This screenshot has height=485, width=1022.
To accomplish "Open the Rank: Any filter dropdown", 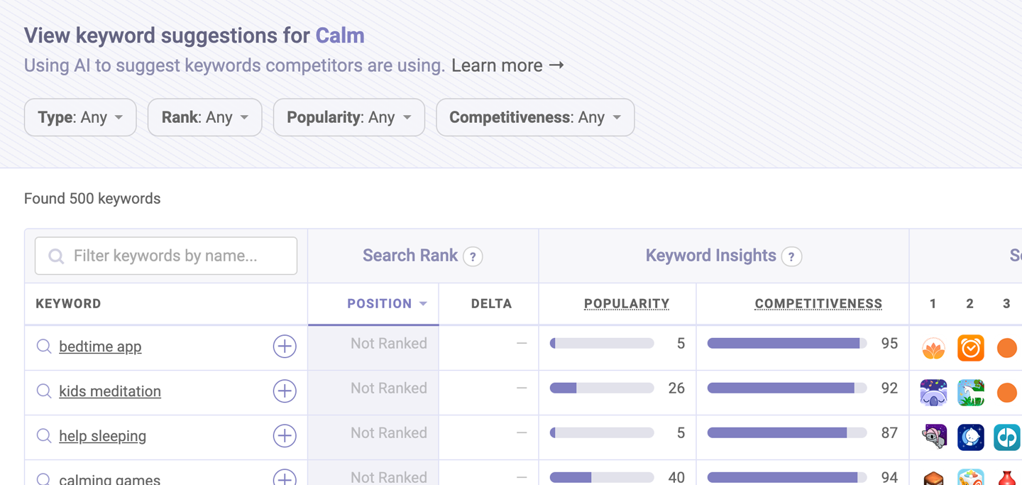I will pos(205,117).
